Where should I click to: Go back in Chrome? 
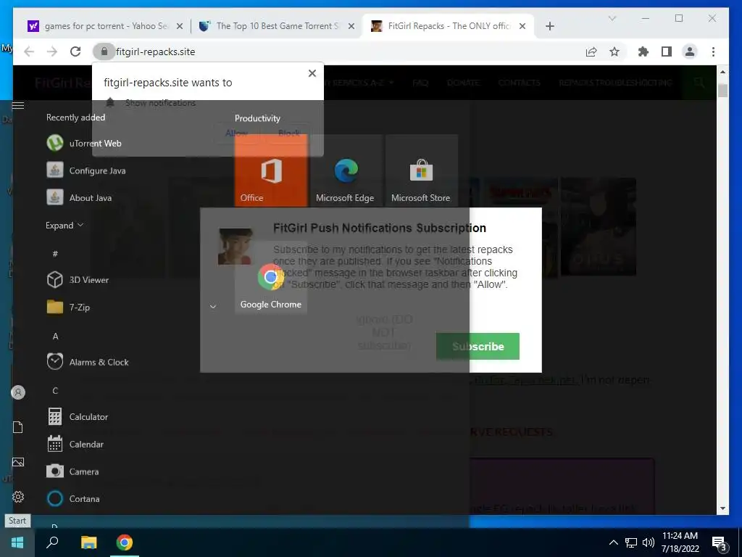[x=29, y=51]
